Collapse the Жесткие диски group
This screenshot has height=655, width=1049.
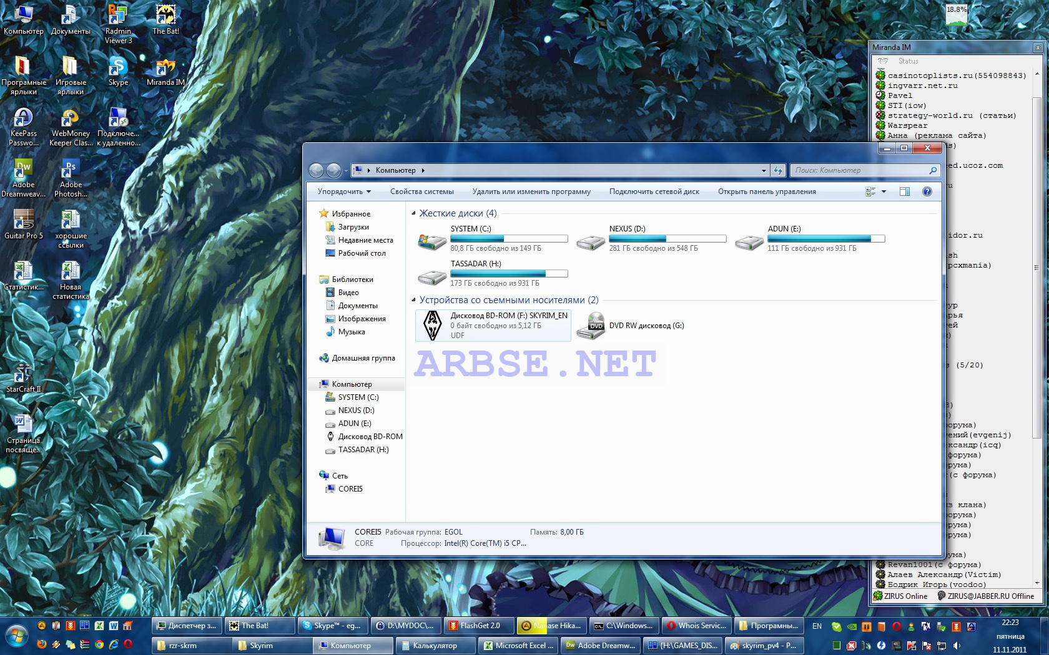click(413, 213)
